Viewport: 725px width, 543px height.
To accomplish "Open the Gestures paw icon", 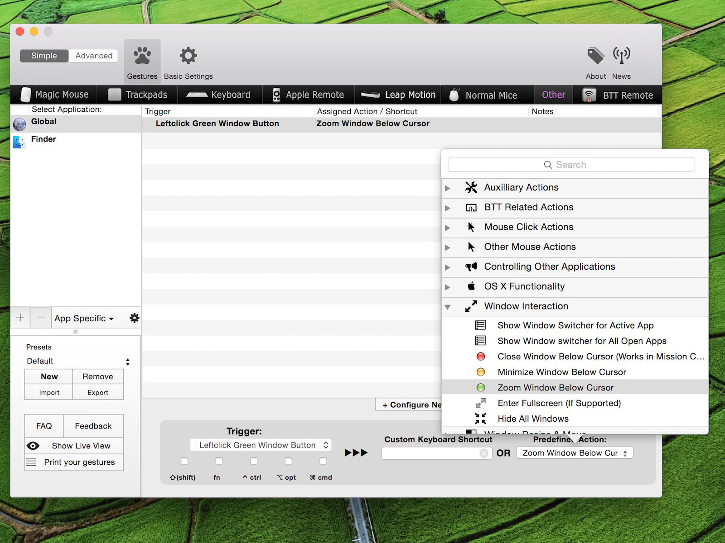I will tap(142, 56).
